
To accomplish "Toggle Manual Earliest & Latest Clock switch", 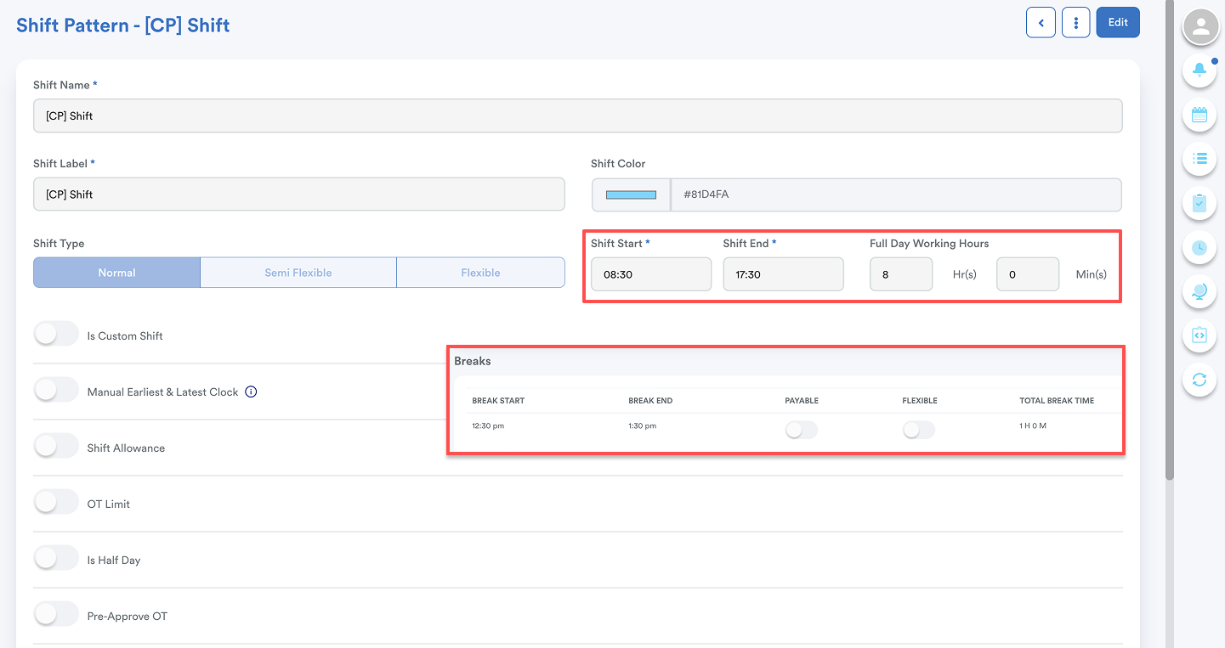I will pyautogui.click(x=56, y=391).
